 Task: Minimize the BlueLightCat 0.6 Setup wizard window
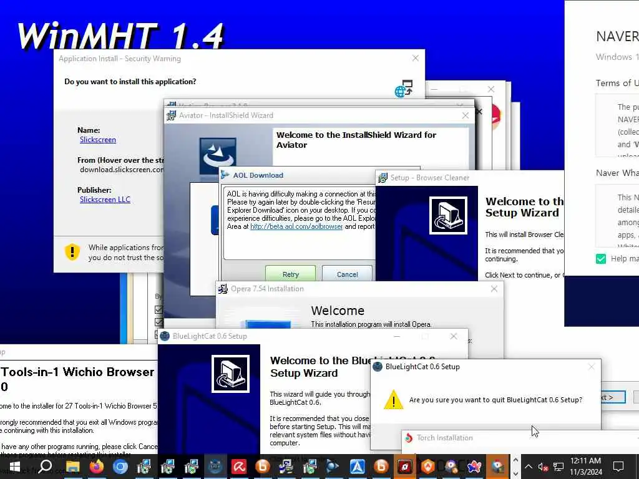396,336
